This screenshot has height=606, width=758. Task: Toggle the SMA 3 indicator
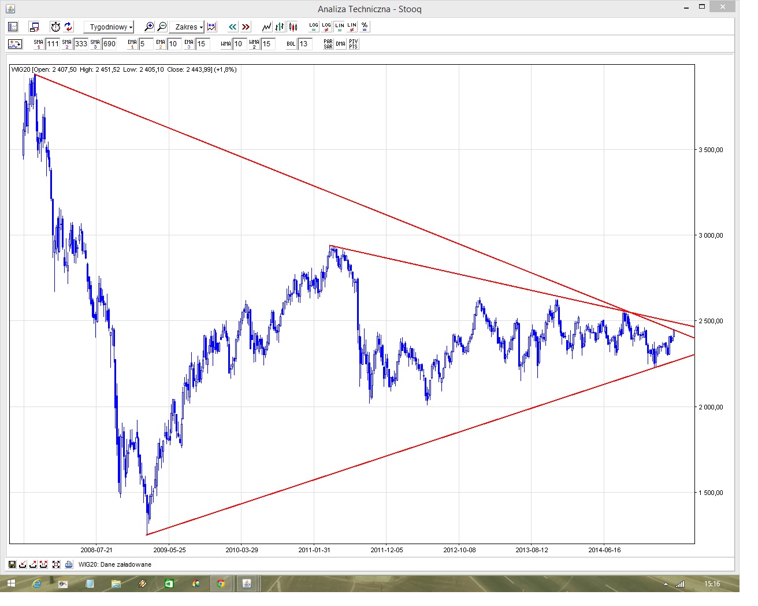pos(95,44)
